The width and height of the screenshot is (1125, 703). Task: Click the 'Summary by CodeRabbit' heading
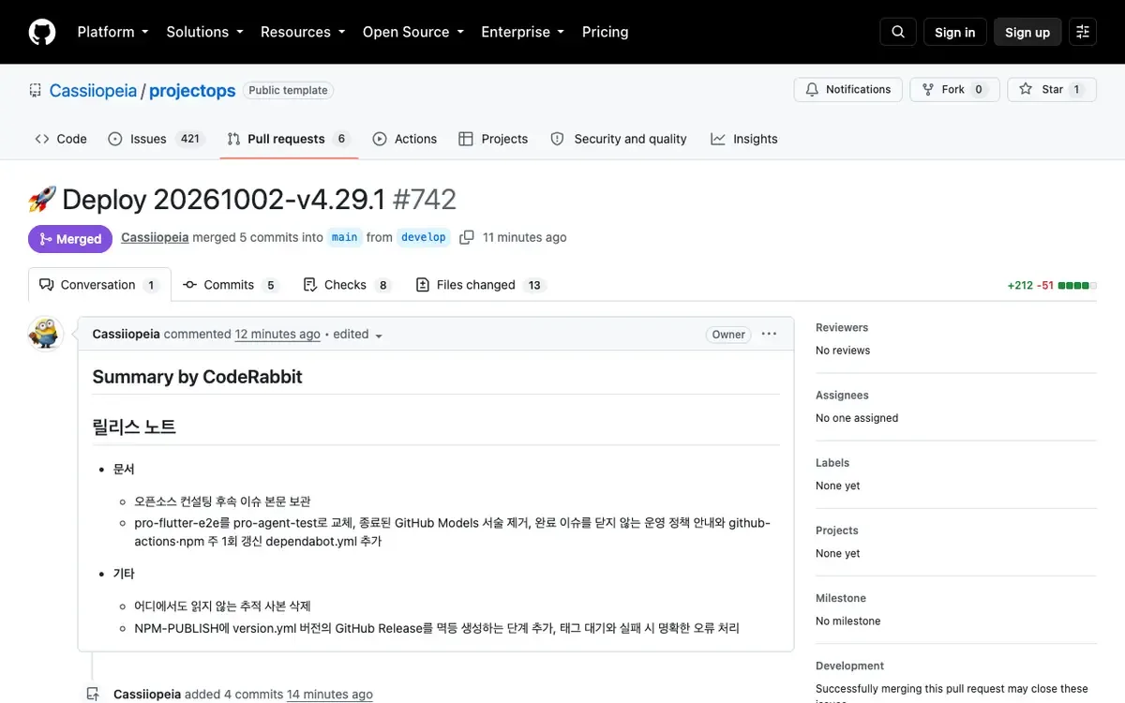(x=197, y=377)
